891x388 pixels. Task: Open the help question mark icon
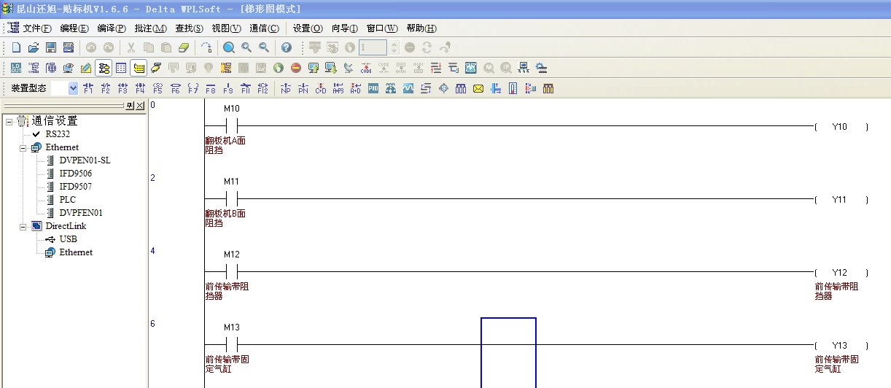(x=287, y=47)
